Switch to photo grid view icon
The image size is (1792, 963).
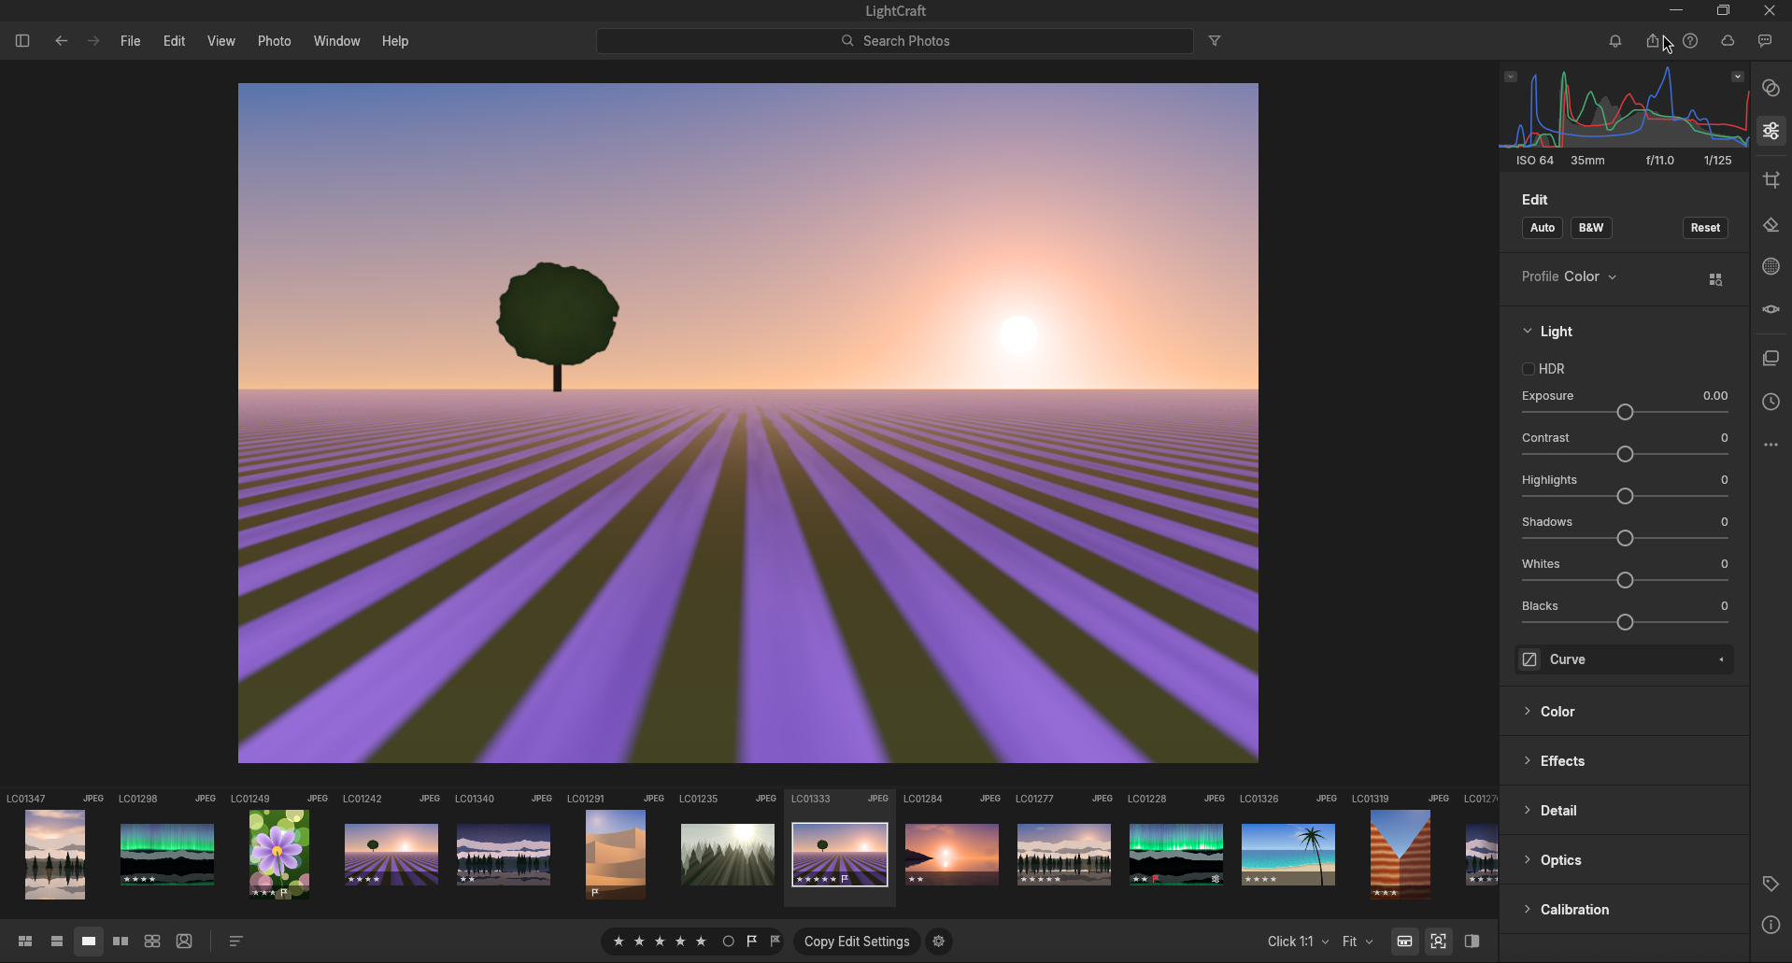pyautogui.click(x=25, y=942)
